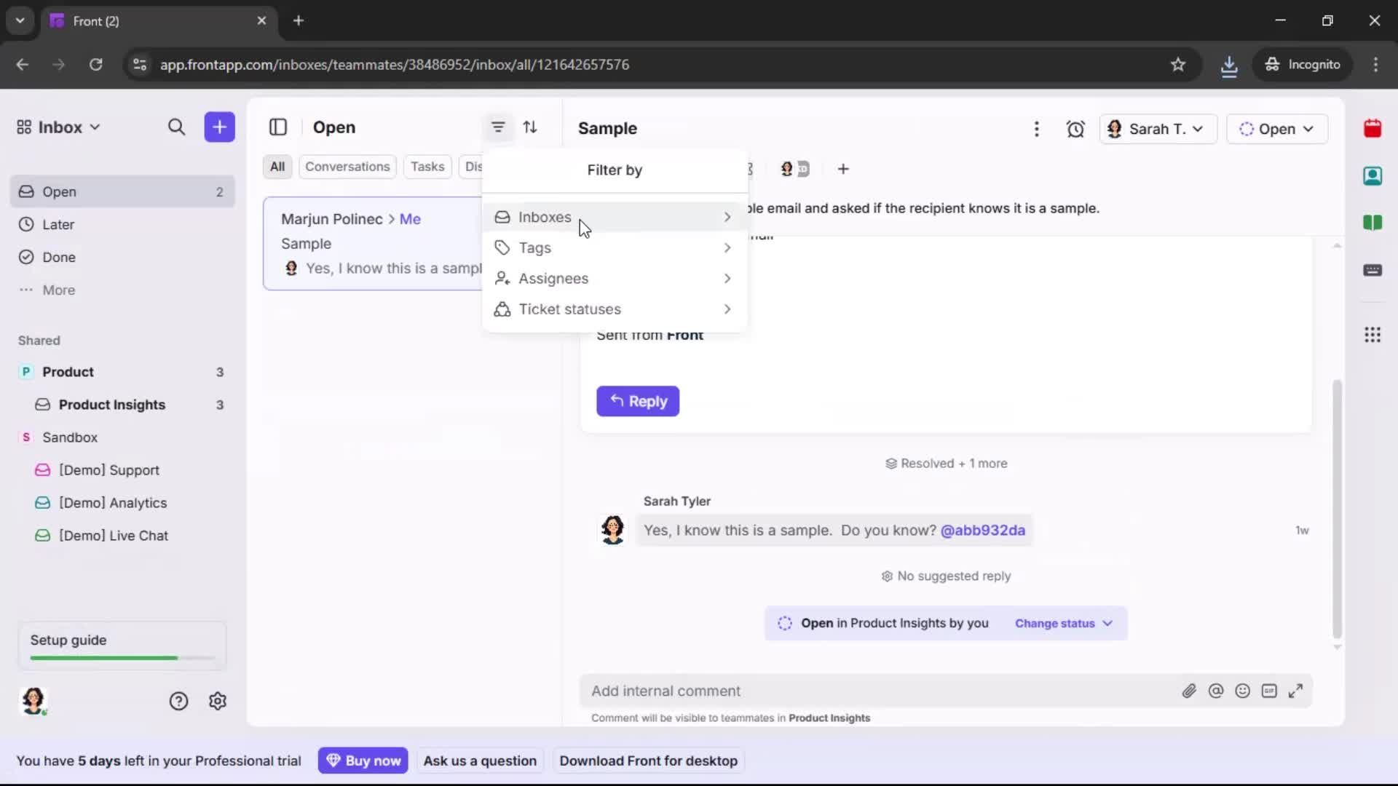Click the Reply button
The image size is (1398, 786).
637,401
